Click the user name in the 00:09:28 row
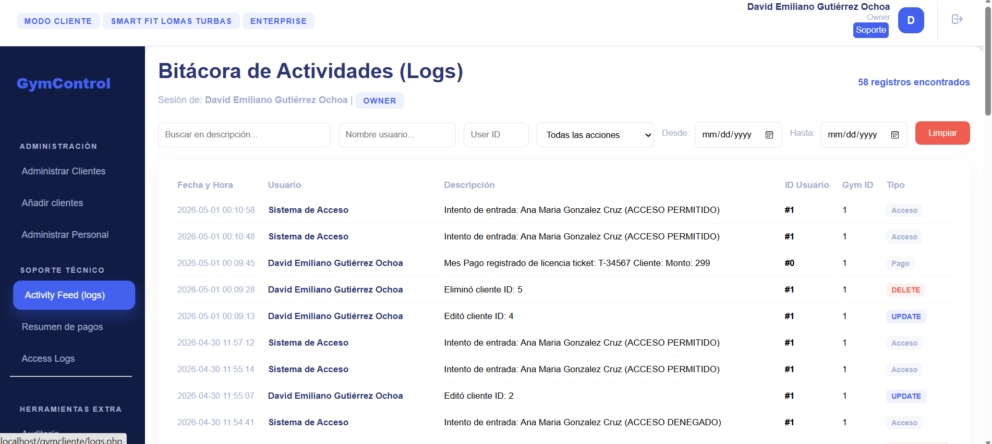 coord(335,290)
